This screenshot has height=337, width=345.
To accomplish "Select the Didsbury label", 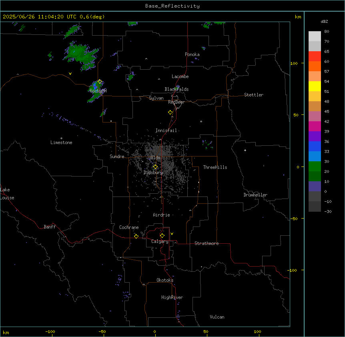I will [153, 173].
